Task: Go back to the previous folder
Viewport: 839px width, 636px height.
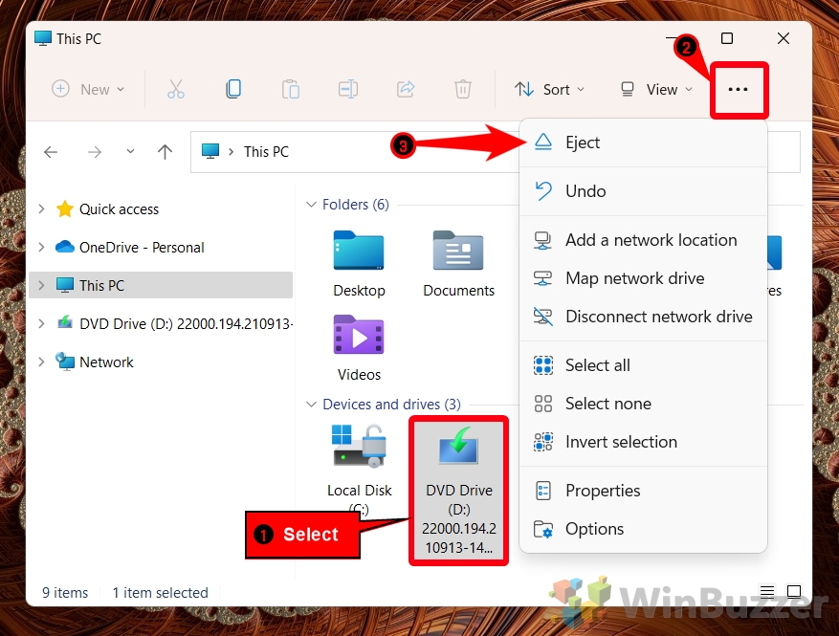Action: pyautogui.click(x=51, y=151)
